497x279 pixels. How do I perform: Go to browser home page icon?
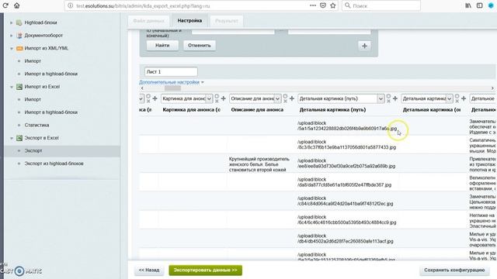(17, 5)
